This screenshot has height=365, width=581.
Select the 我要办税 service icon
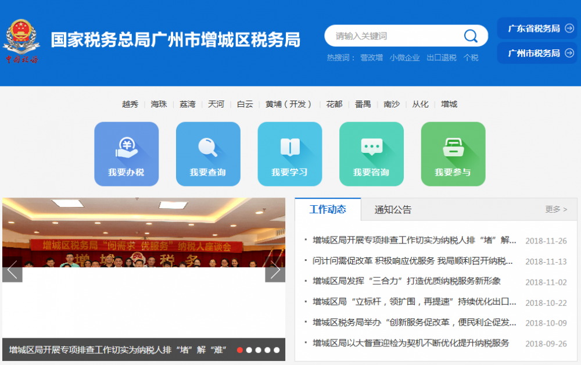127,153
